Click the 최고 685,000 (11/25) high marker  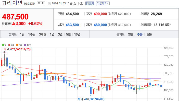click(x=17, y=49)
